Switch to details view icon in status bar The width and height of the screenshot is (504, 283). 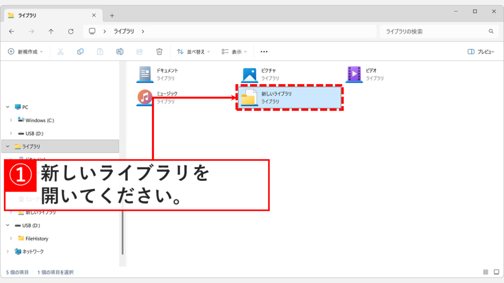click(x=485, y=272)
